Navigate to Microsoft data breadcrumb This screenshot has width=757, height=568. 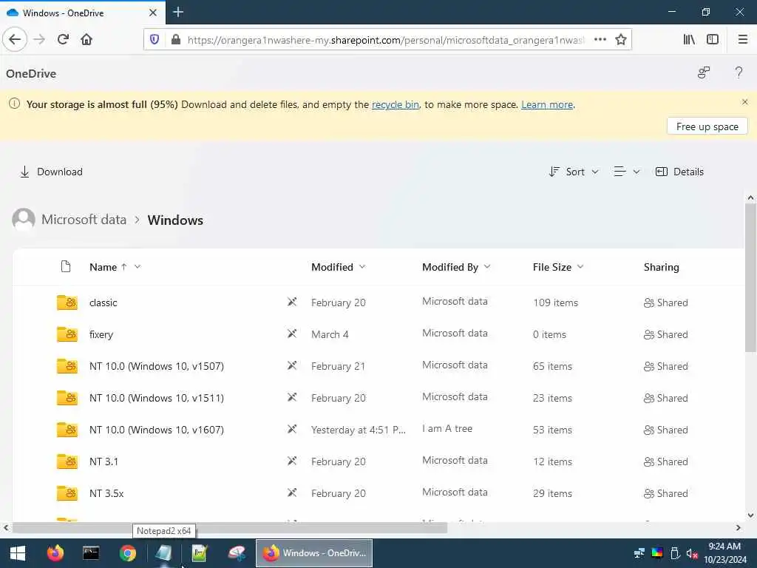pyautogui.click(x=84, y=220)
